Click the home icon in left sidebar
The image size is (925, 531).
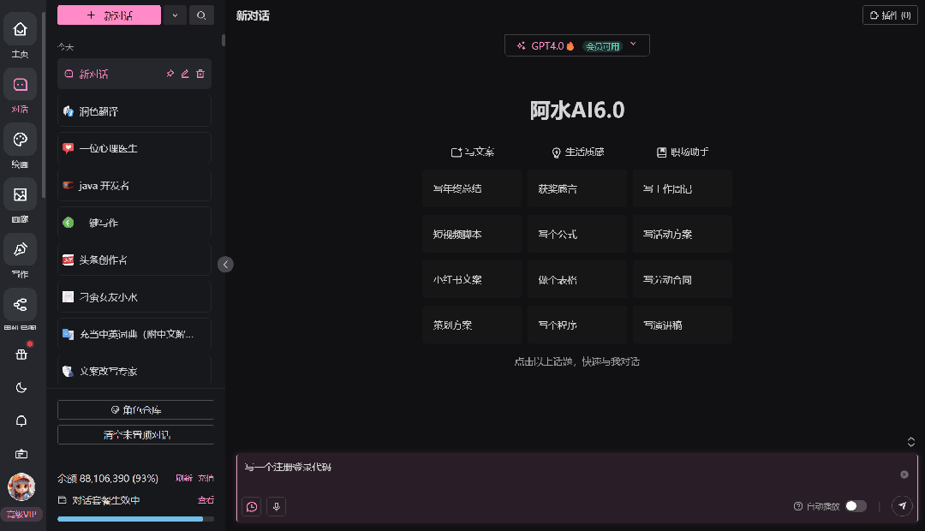tap(21, 30)
